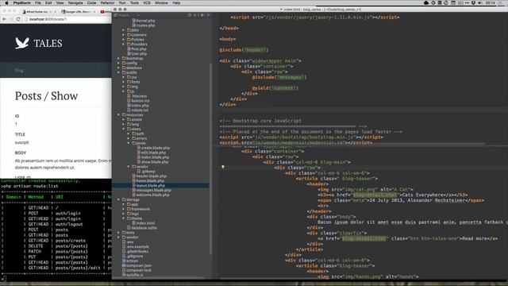The width and height of the screenshot is (508, 286).
Task: Switch to the Alfred browser tab
Action: (x=39, y=12)
